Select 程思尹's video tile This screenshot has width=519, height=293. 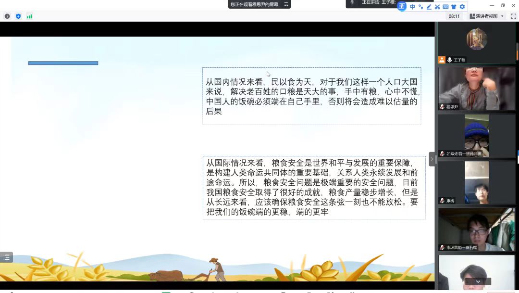pos(476,89)
